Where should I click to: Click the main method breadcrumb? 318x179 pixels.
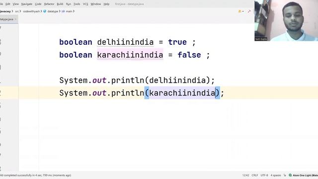click(69, 11)
